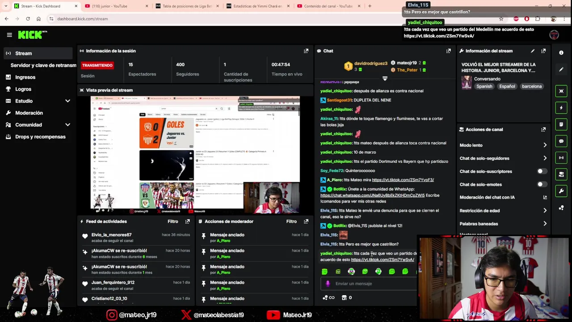Open the info icon in right sidebar
Image resolution: width=572 pixels, height=322 pixels.
(561, 53)
